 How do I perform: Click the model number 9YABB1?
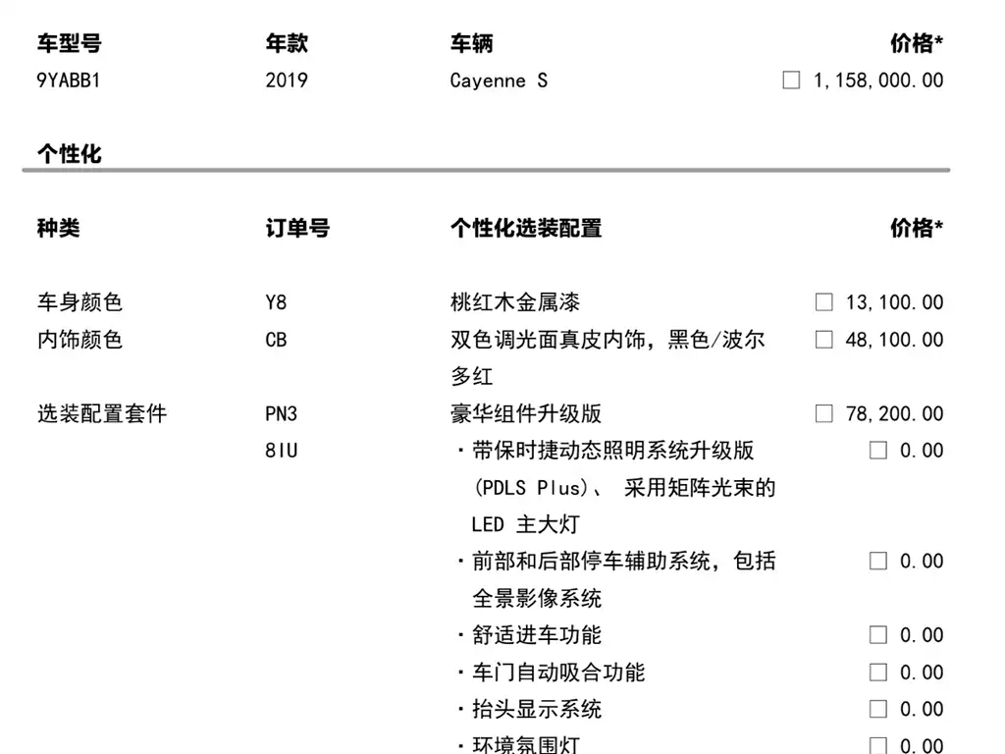69,81
